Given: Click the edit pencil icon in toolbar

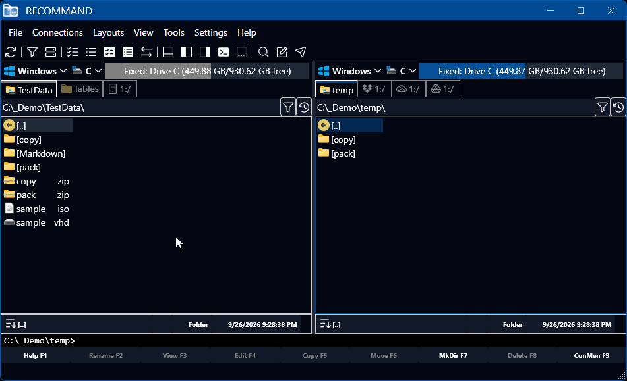Looking at the screenshot, I should coord(282,52).
